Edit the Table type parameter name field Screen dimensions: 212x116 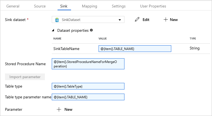[88, 97]
